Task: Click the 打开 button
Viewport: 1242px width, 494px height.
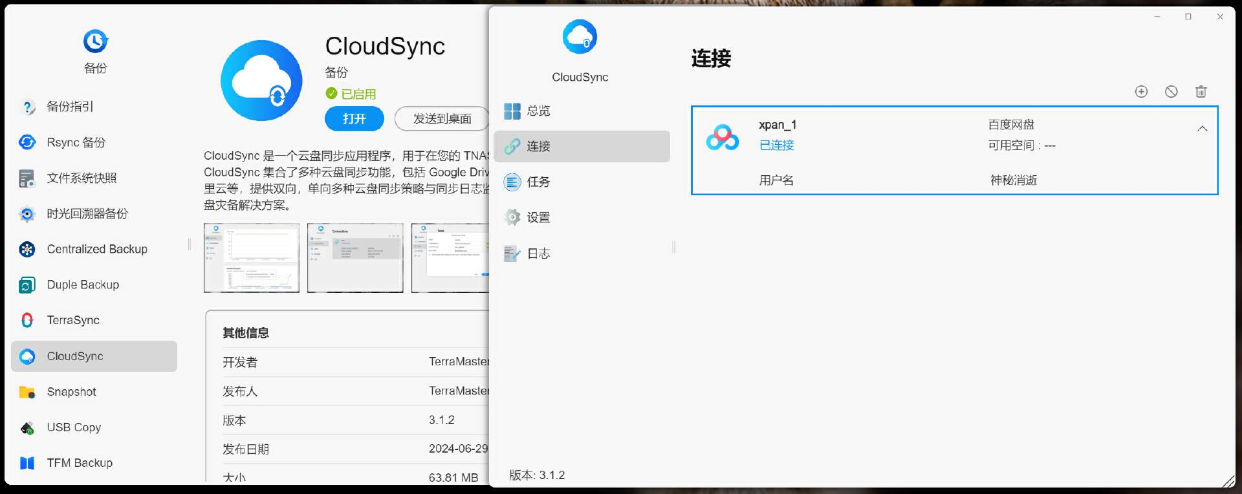Action: [354, 119]
